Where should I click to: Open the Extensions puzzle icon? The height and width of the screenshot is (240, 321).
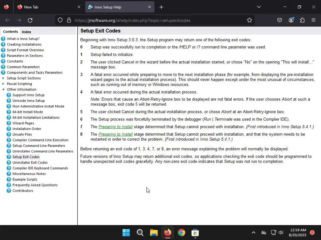(302, 20)
